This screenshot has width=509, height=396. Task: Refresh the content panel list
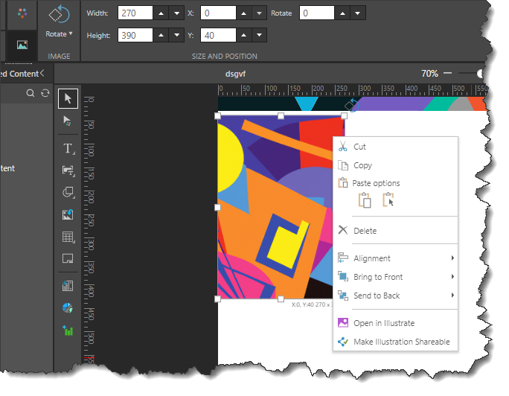point(45,93)
